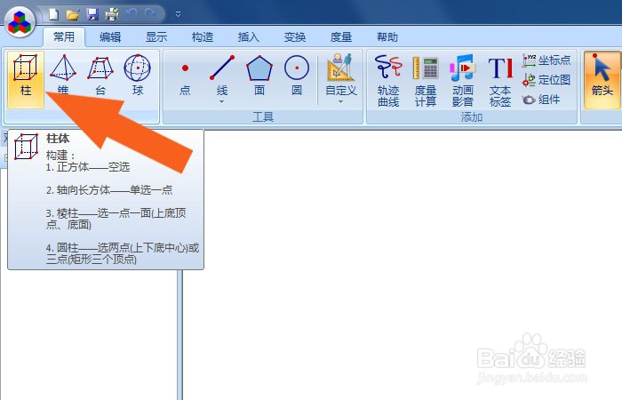
Task: Switch to the 常用 ribbon tab
Action: pyautogui.click(x=64, y=37)
